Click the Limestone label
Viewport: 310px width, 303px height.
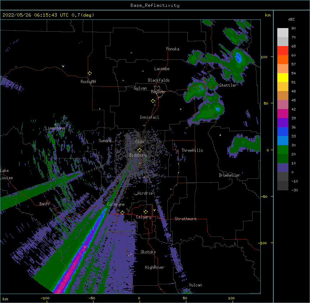tap(55, 128)
